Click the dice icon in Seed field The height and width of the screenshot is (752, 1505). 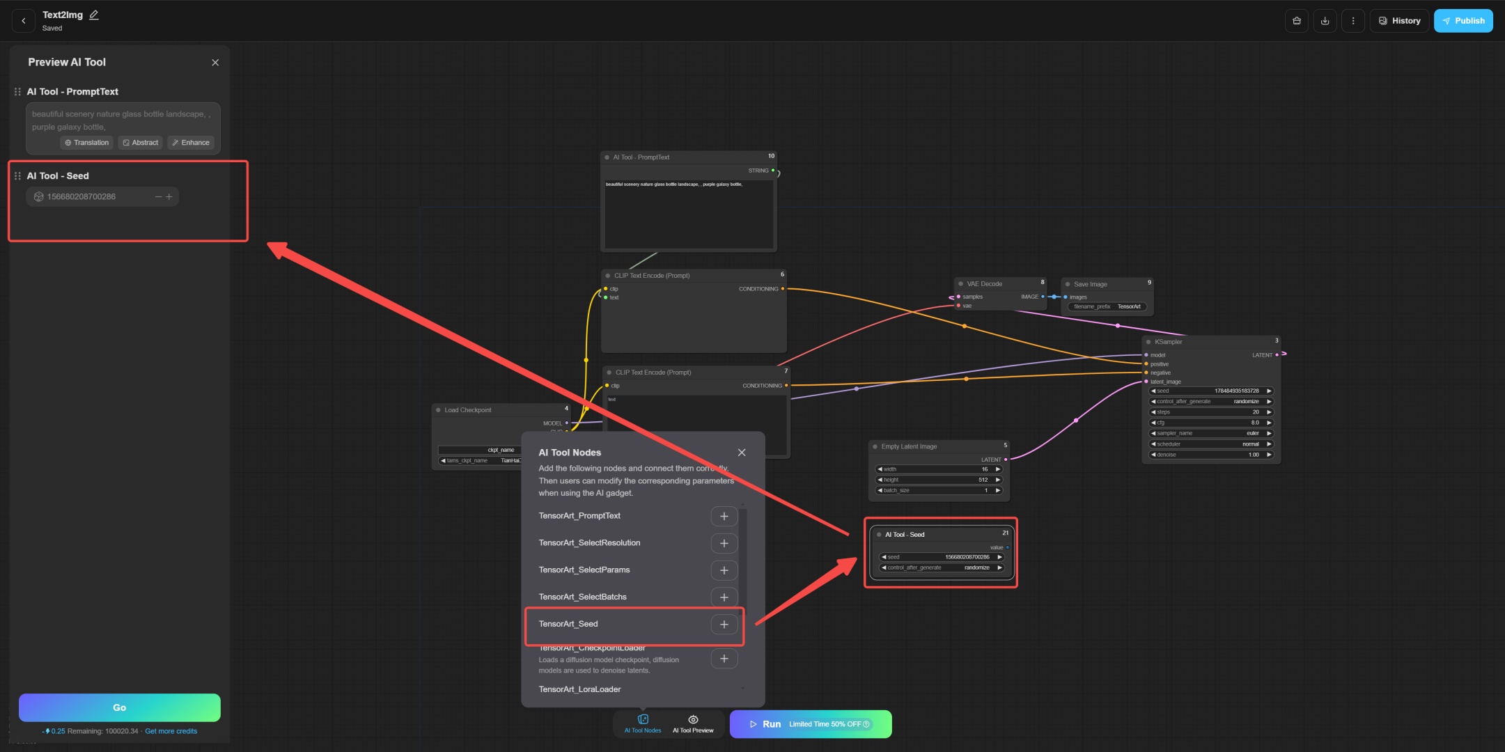pos(39,197)
